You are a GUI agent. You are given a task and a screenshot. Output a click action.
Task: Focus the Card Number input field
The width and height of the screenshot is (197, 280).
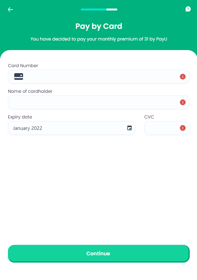coord(99,77)
